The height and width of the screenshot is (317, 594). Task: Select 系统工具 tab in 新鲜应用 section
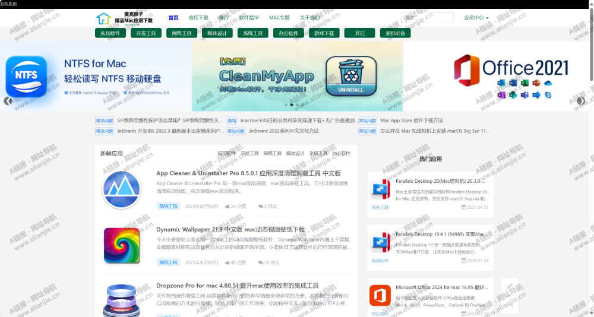point(318,153)
